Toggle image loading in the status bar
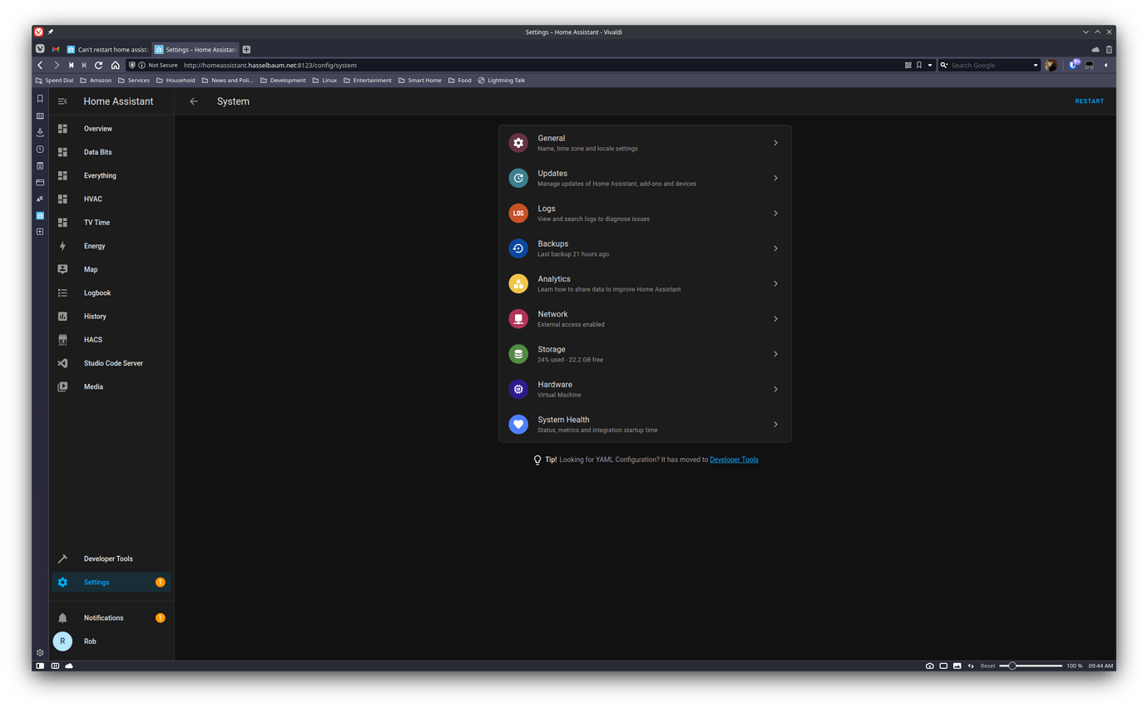1148x708 pixels. [957, 666]
